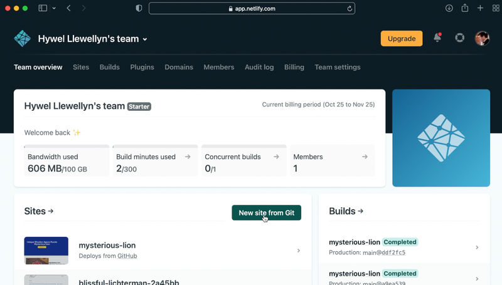
Task: Select the Team overview tab
Action: coord(38,67)
